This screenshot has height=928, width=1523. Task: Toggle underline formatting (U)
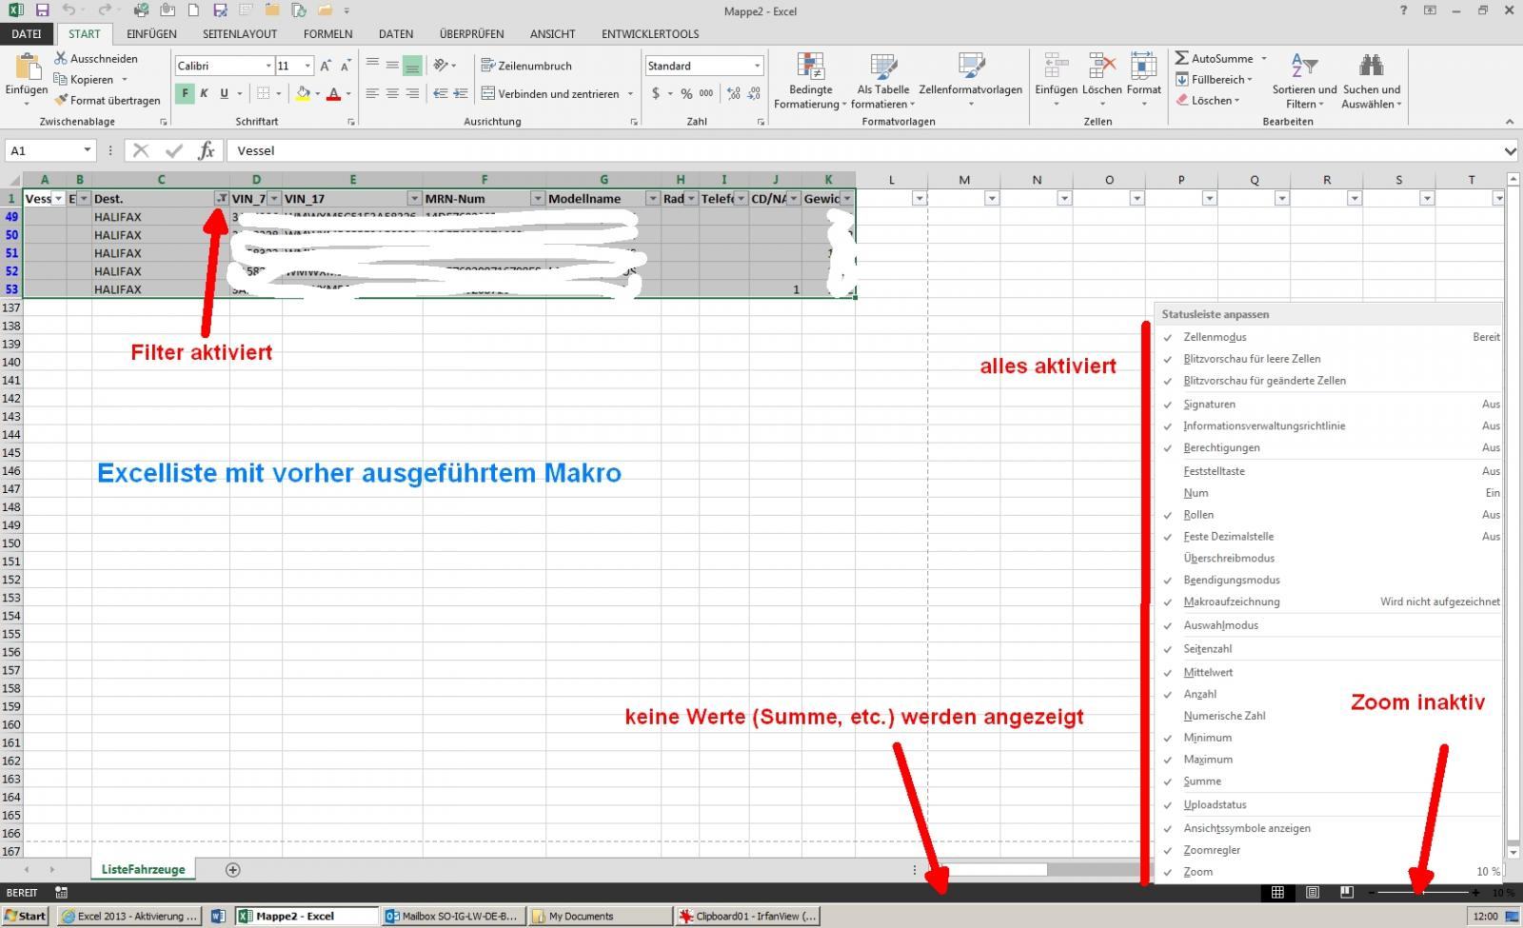224,93
